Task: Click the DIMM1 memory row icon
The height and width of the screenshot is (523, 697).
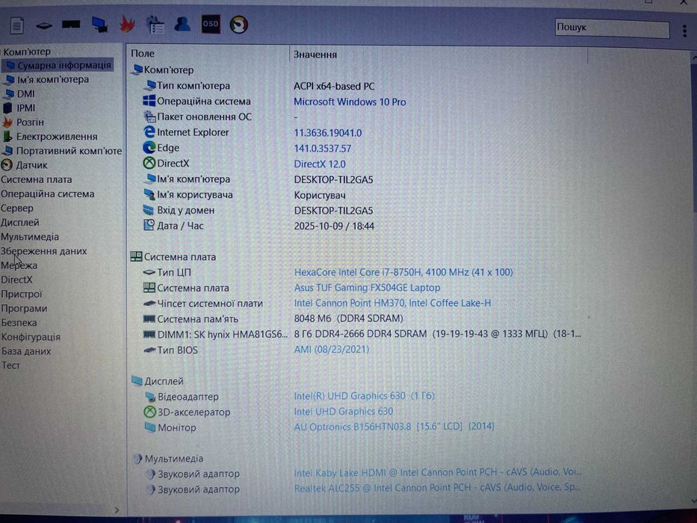Action: 149,334
